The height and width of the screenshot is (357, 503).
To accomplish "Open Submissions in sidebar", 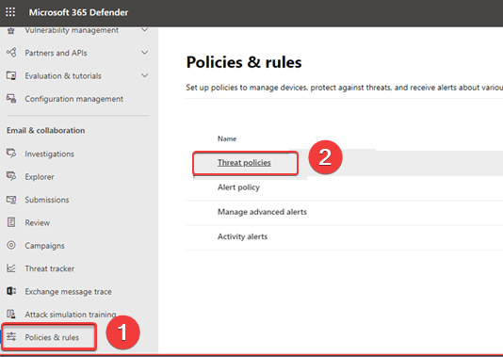I will pyautogui.click(x=47, y=200).
